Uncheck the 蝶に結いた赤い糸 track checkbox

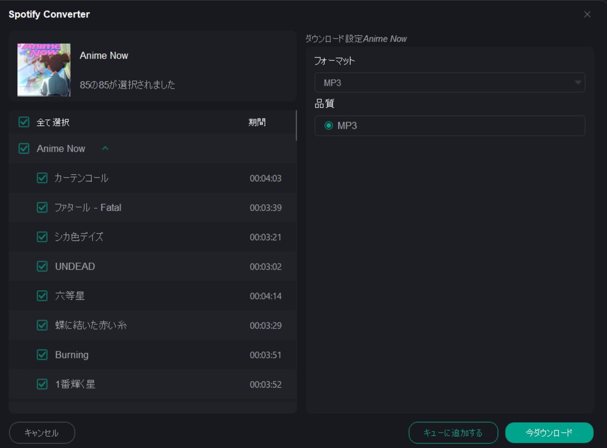click(42, 326)
